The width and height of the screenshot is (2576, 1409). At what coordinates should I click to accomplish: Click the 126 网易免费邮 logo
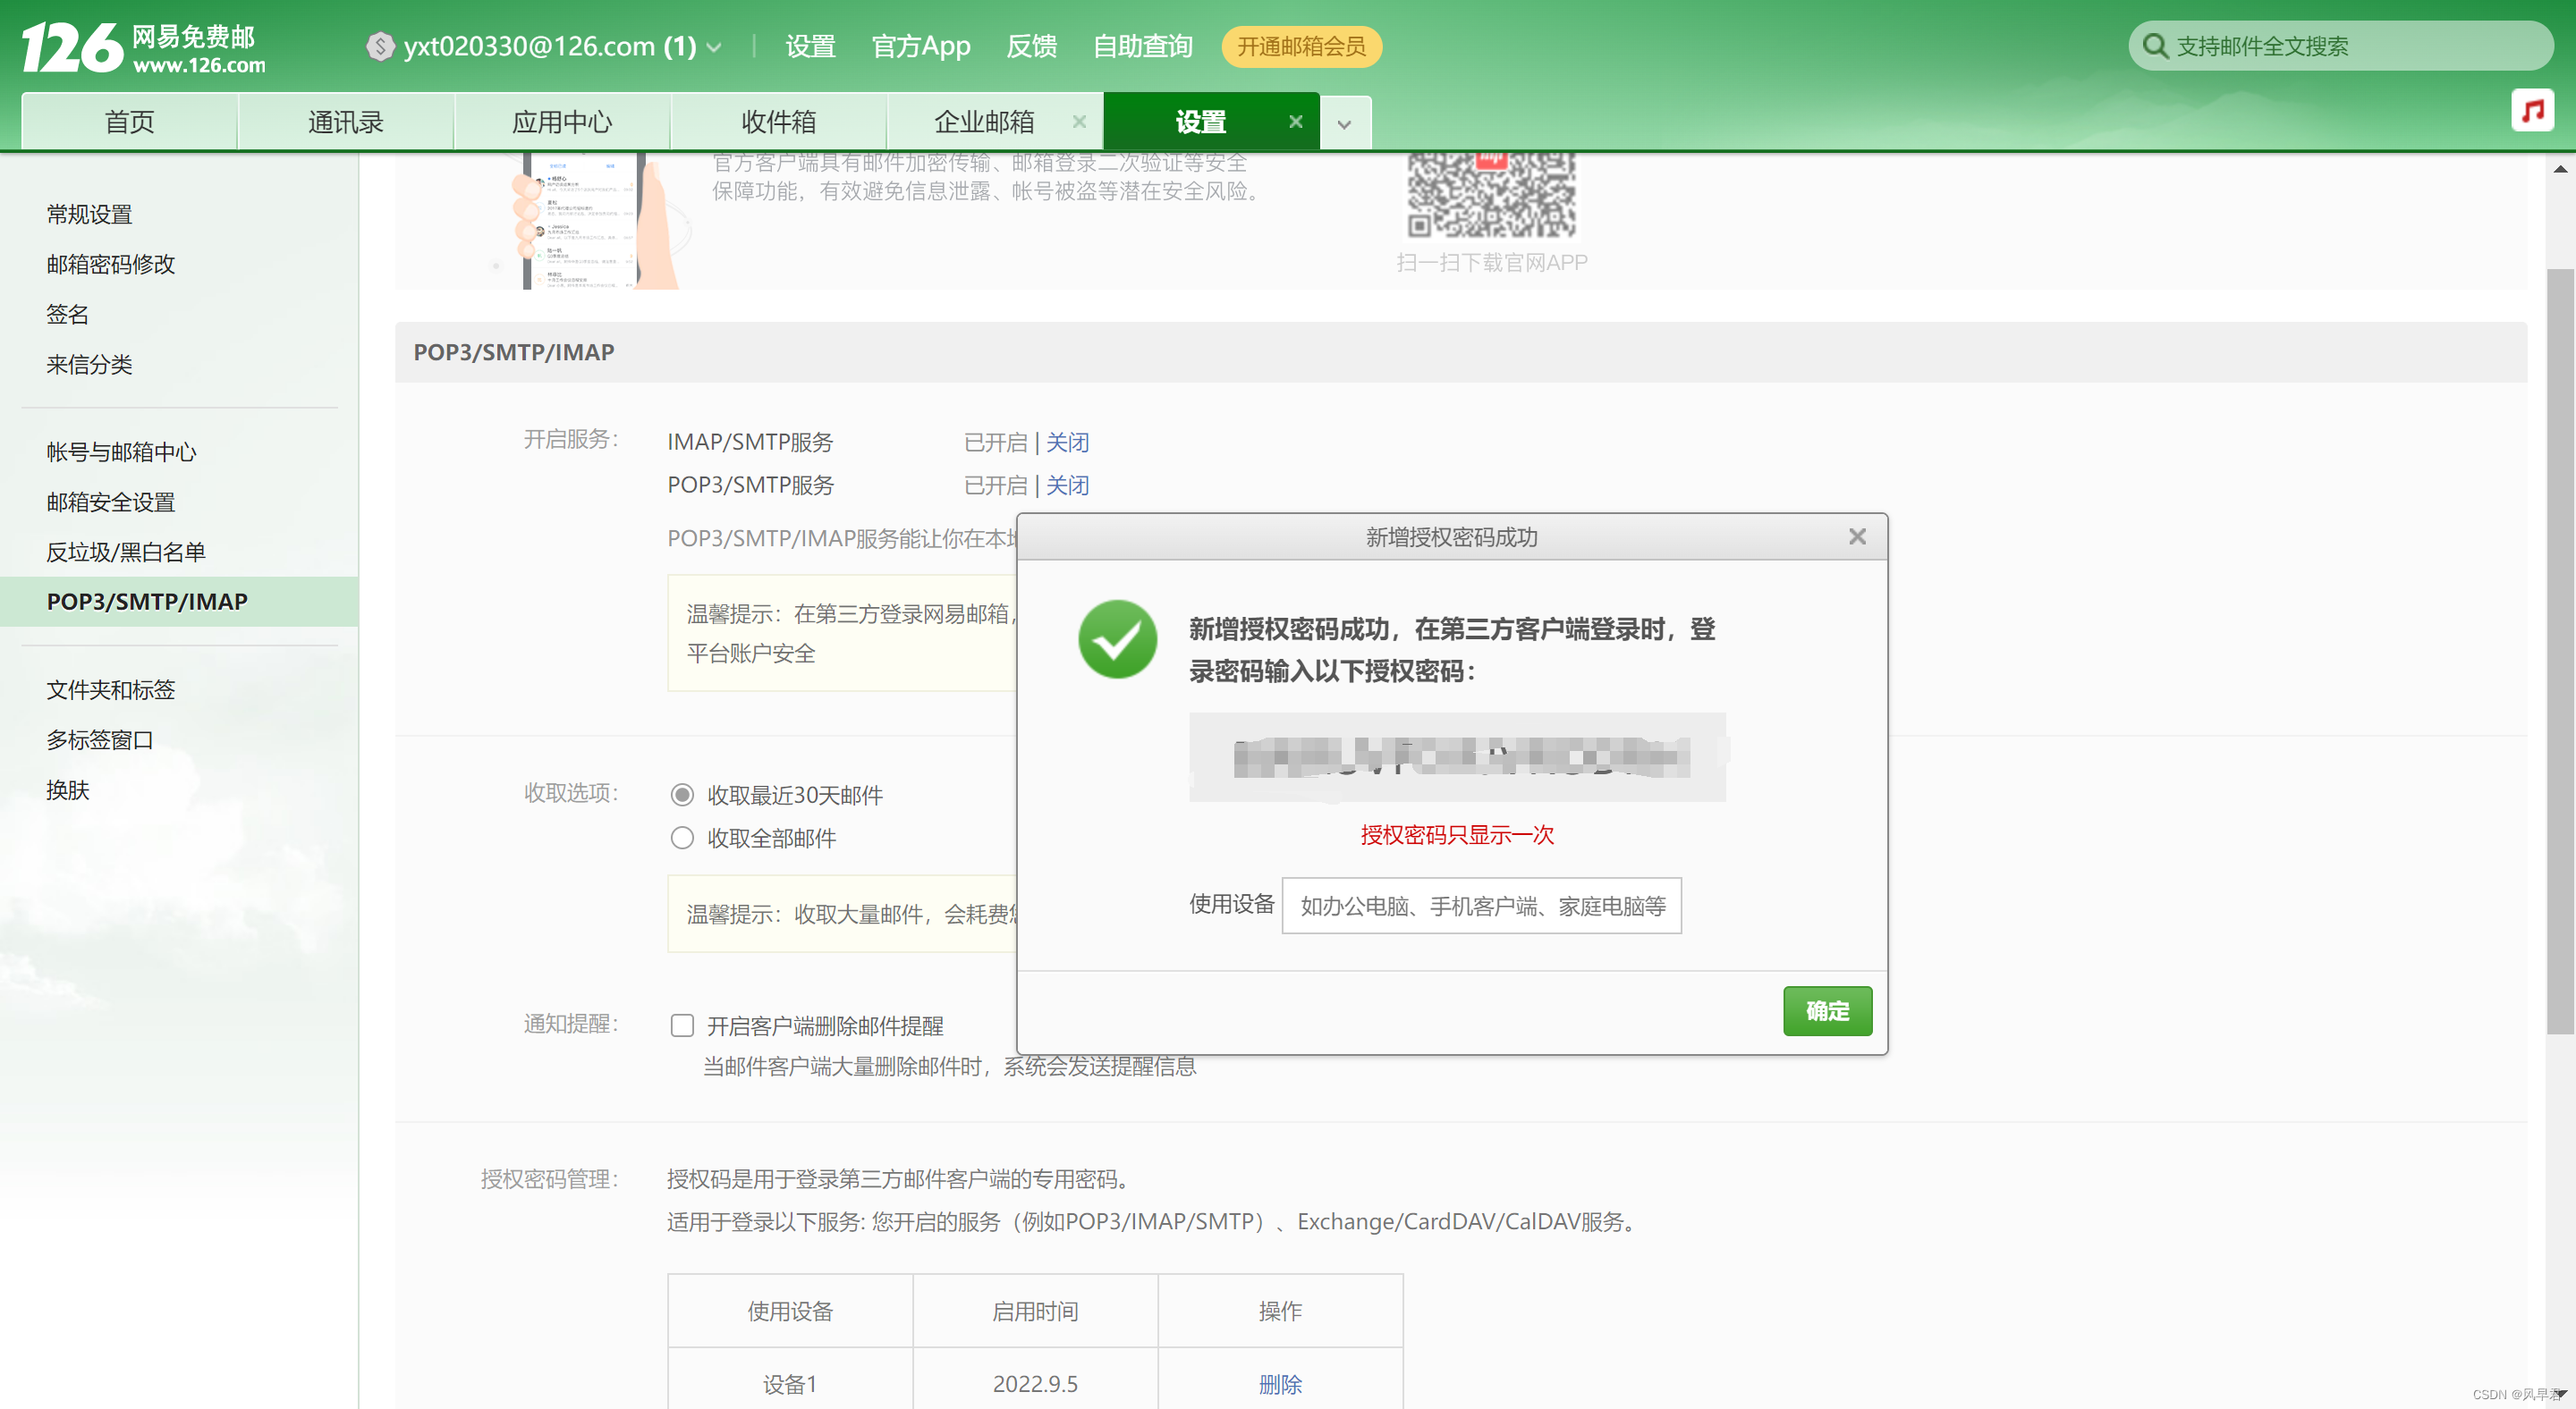[144, 47]
